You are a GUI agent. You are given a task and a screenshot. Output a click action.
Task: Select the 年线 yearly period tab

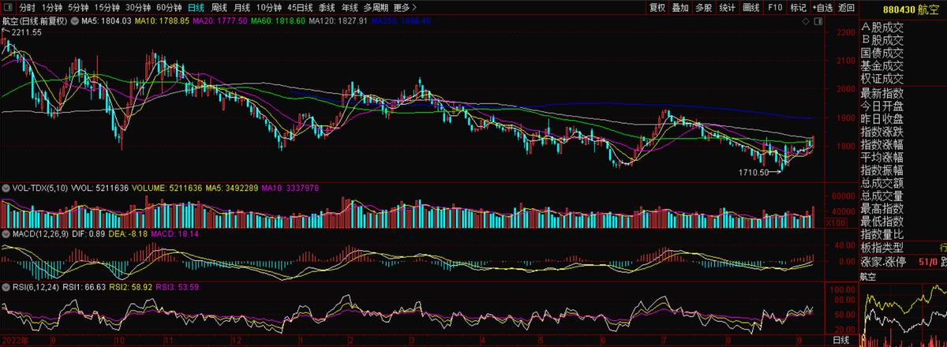(350, 7)
